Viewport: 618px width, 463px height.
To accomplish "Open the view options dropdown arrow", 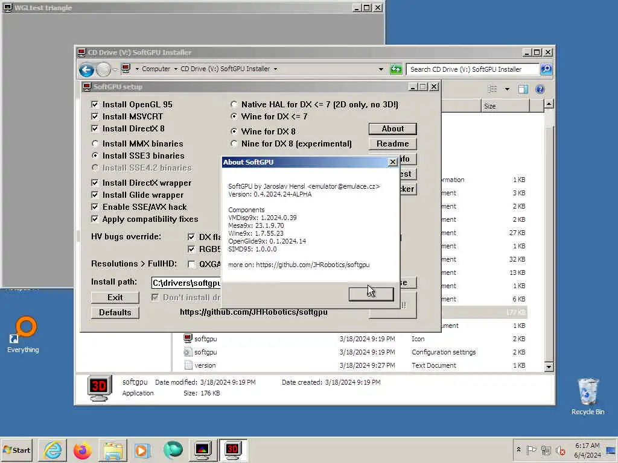I will click(x=507, y=89).
